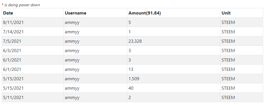This screenshot has width=266, height=105.
Task: Select the Amount(91.84) column header
Action: point(174,13)
